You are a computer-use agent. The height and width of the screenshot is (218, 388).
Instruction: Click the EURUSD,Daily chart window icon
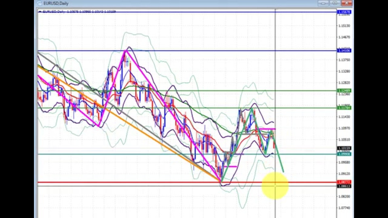pos(39,3)
